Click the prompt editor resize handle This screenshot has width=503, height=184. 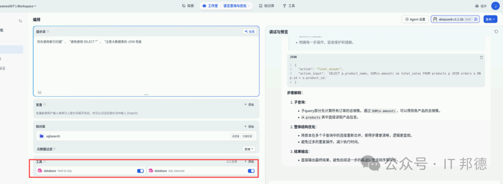point(146,95)
